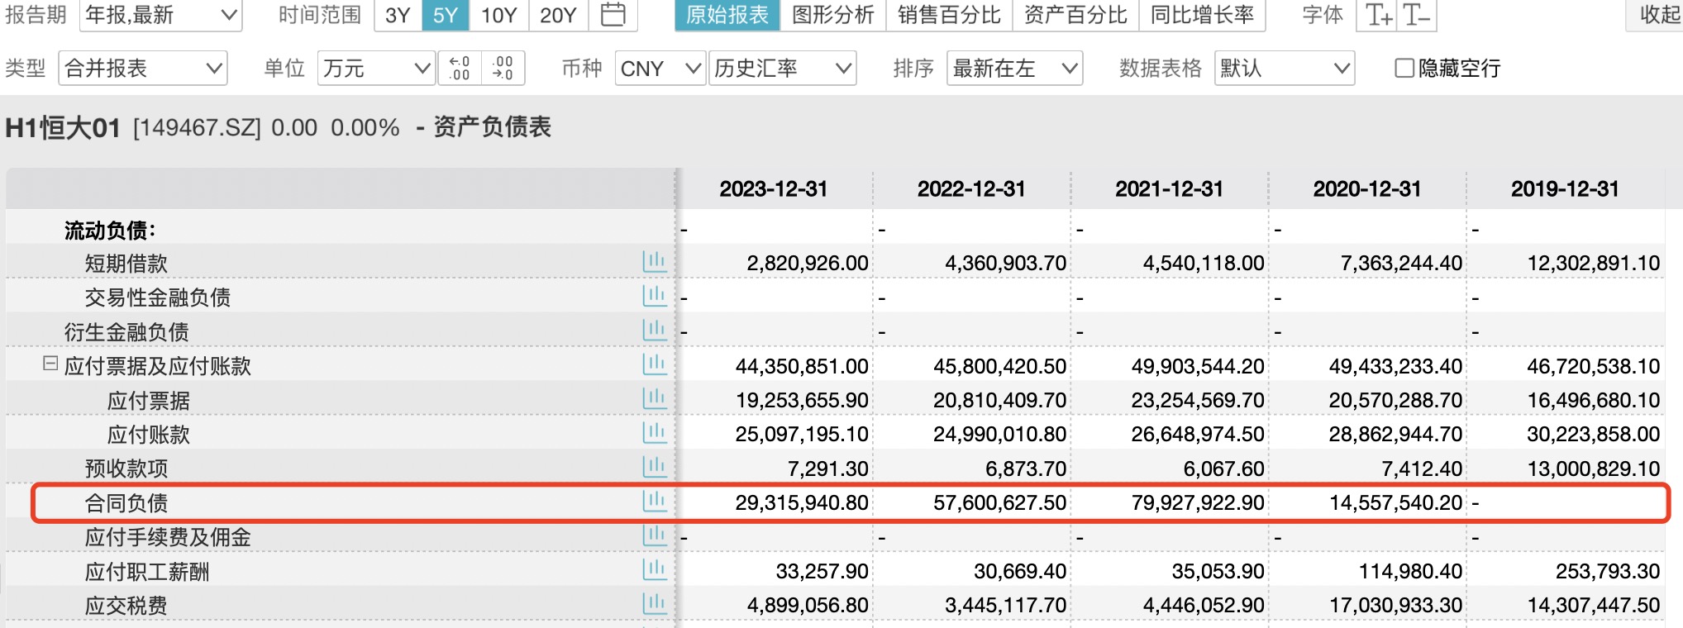The image size is (1683, 628).
Task: Click the increase decimal places icon
Action: (x=460, y=68)
